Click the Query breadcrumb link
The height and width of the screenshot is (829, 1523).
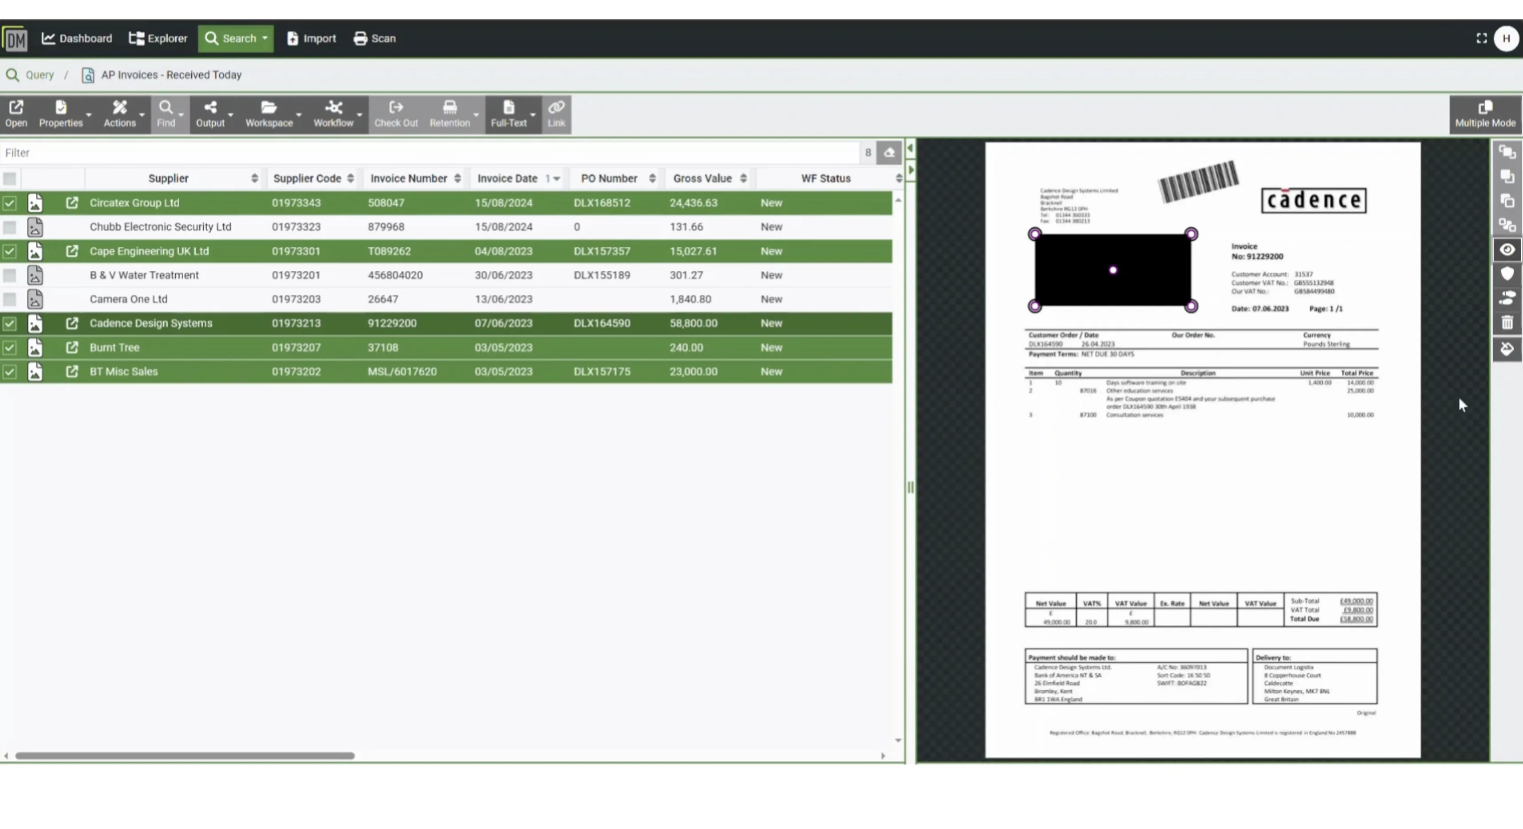[x=39, y=75]
